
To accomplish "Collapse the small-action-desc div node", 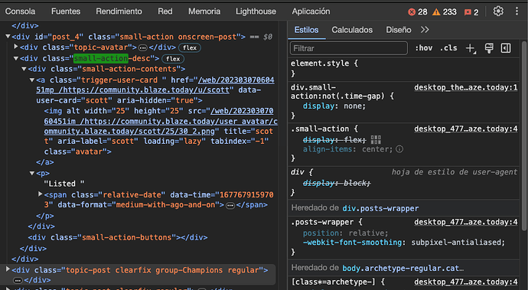I will coord(16,58).
